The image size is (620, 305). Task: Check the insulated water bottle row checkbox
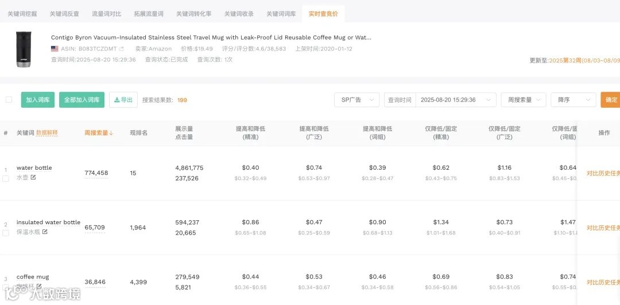[6, 233]
